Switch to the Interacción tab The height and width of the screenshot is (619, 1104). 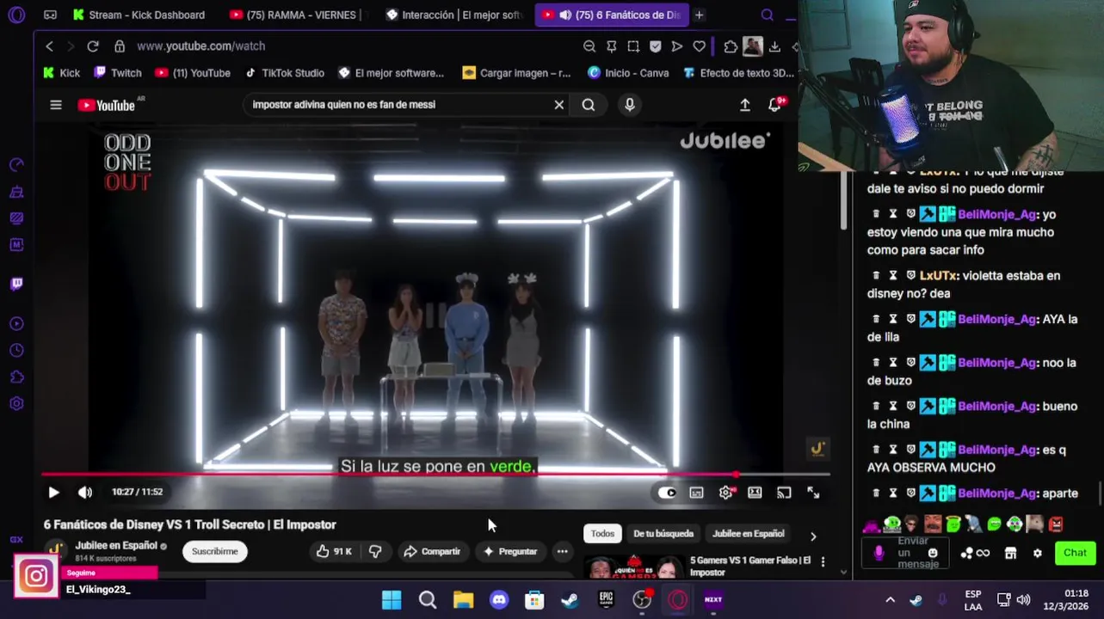click(x=454, y=15)
